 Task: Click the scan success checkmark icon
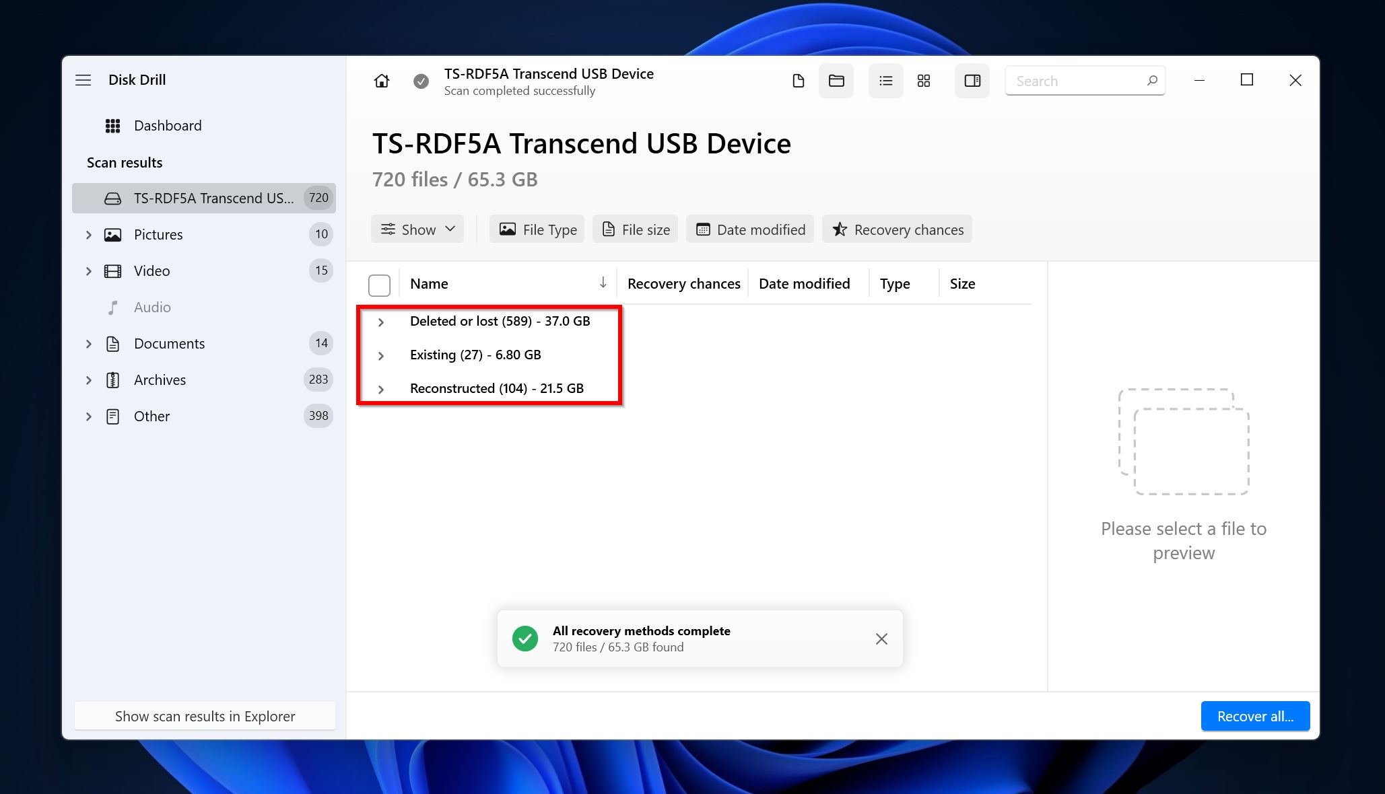[x=421, y=80]
